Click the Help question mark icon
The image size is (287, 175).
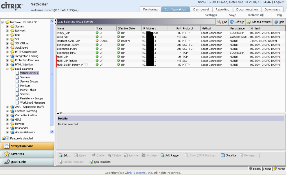pos(276,22)
